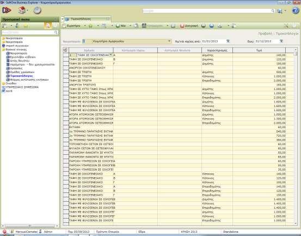The width and height of the screenshot is (301, 236).
Task: Click the grid vertical scrollbar down arrow
Action: tap(296, 223)
